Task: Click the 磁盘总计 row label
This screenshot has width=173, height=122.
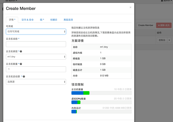Action: (77, 70)
